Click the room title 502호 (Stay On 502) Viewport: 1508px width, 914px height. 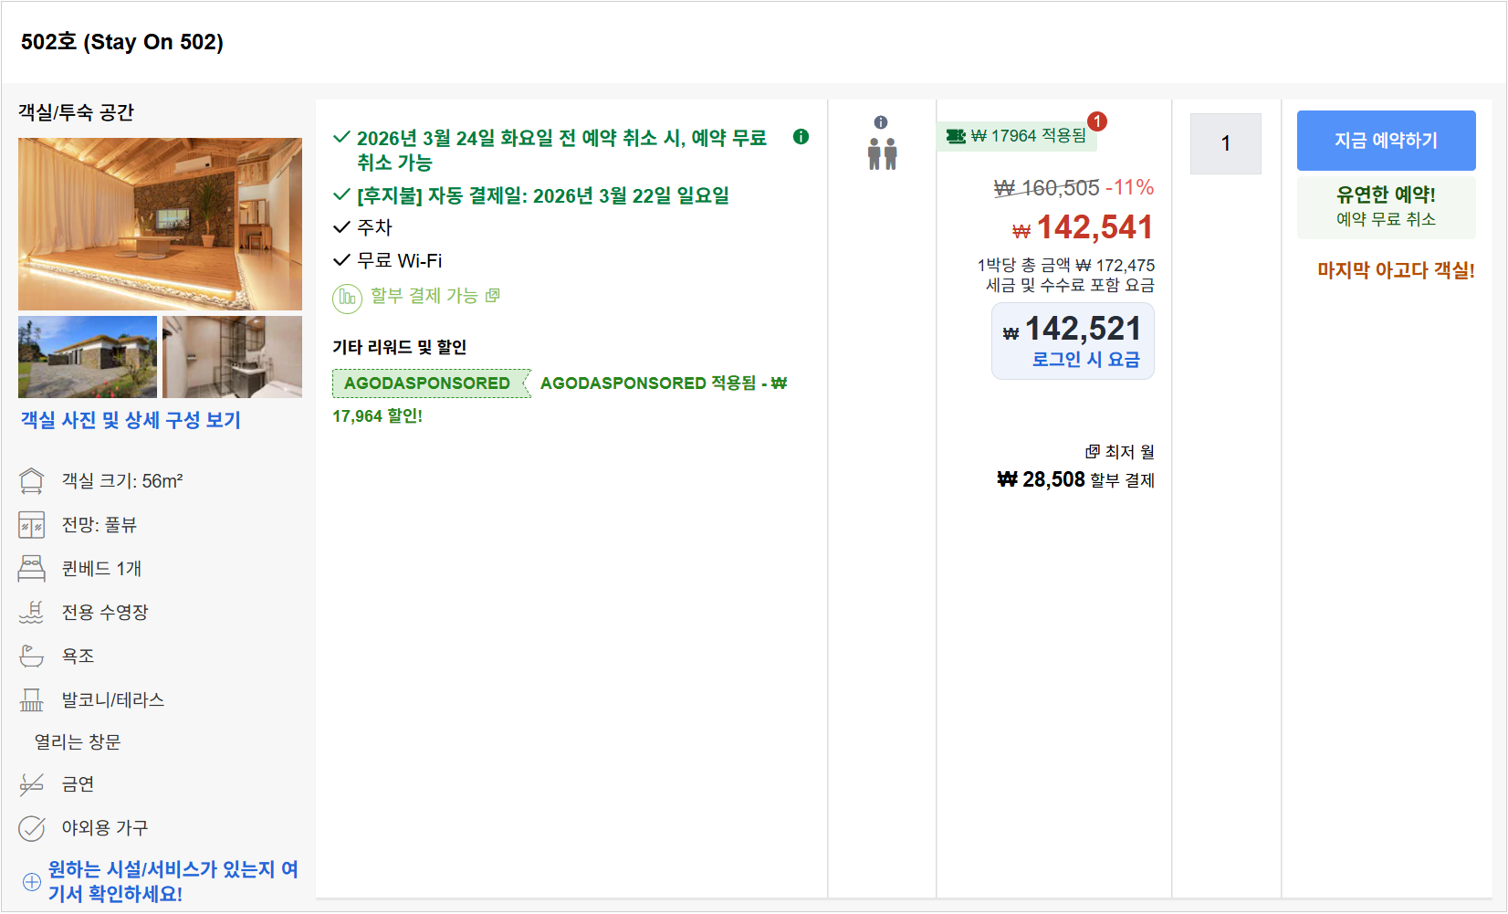122,42
